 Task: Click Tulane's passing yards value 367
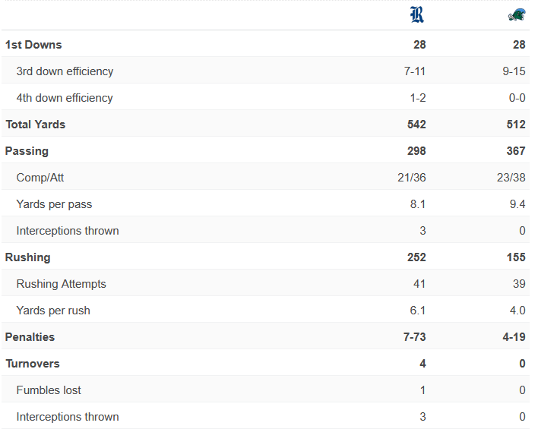[x=516, y=151]
